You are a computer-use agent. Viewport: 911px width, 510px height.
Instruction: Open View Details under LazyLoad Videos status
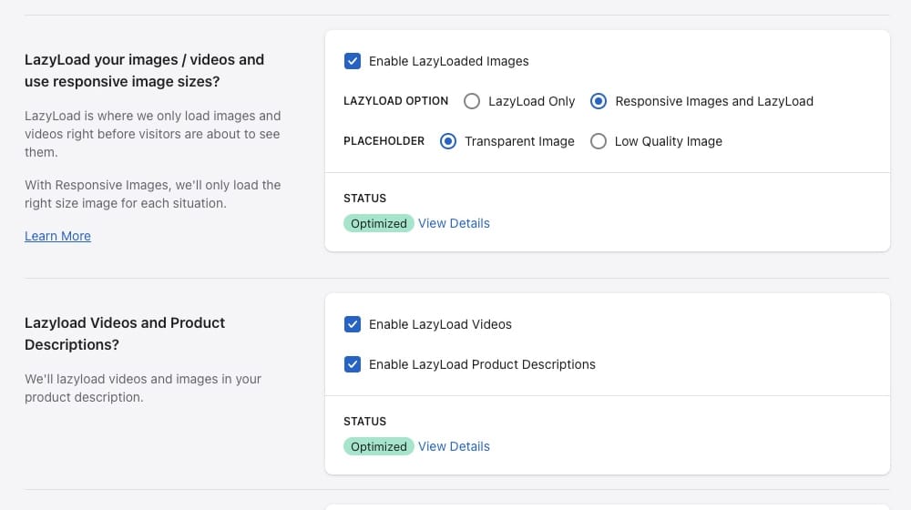(x=454, y=446)
